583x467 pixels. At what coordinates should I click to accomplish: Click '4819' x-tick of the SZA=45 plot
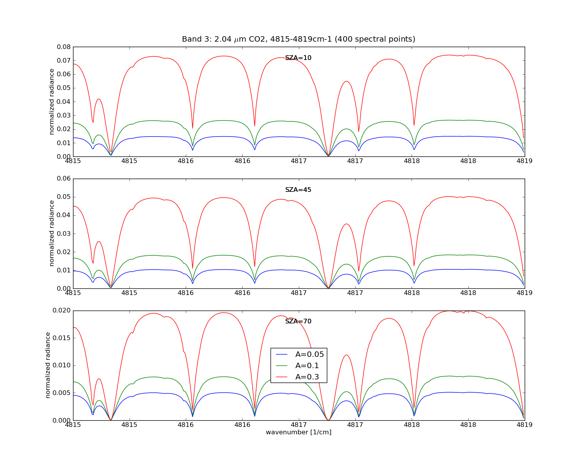525,293
